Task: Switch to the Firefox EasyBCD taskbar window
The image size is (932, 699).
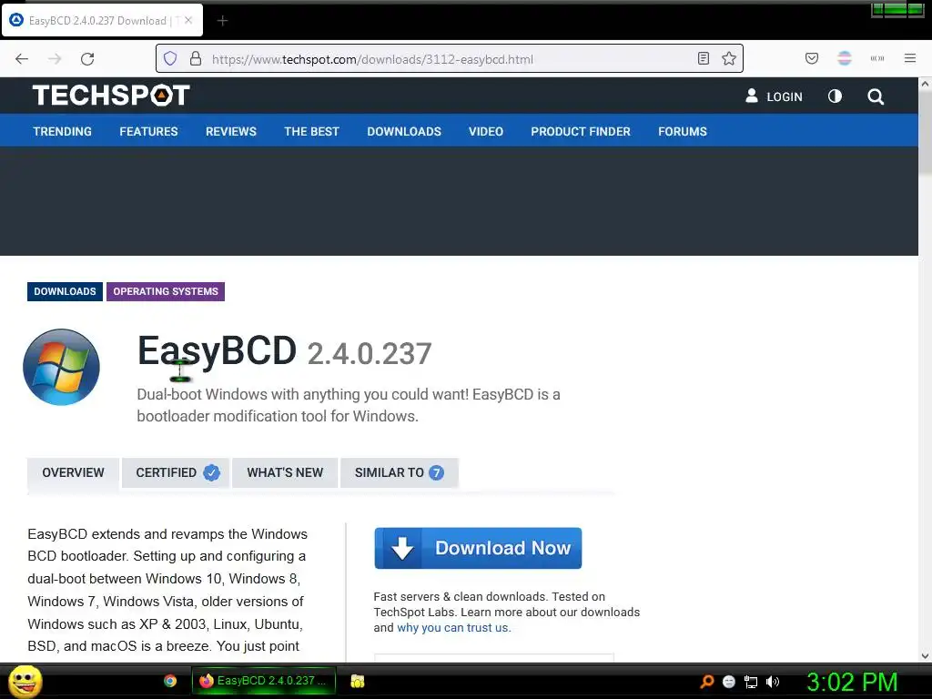Action: pyautogui.click(x=263, y=681)
